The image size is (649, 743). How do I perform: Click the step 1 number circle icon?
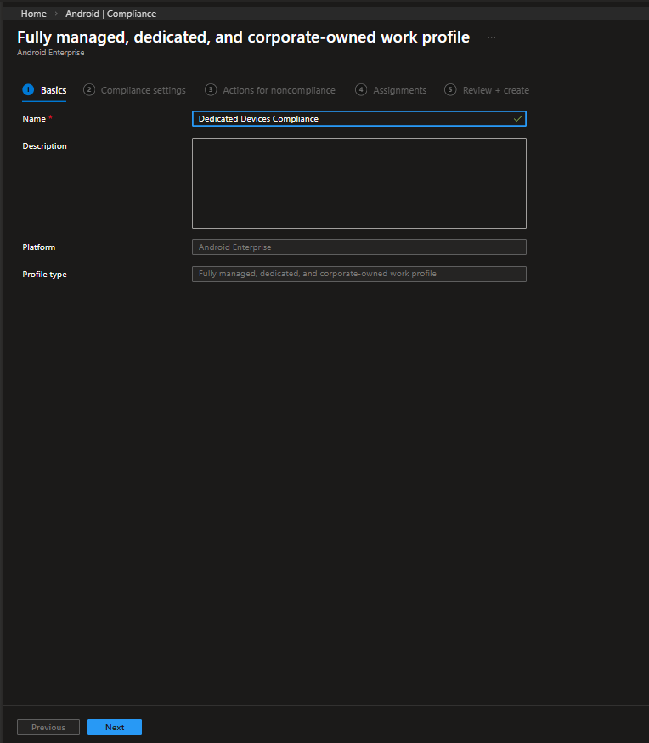28,90
